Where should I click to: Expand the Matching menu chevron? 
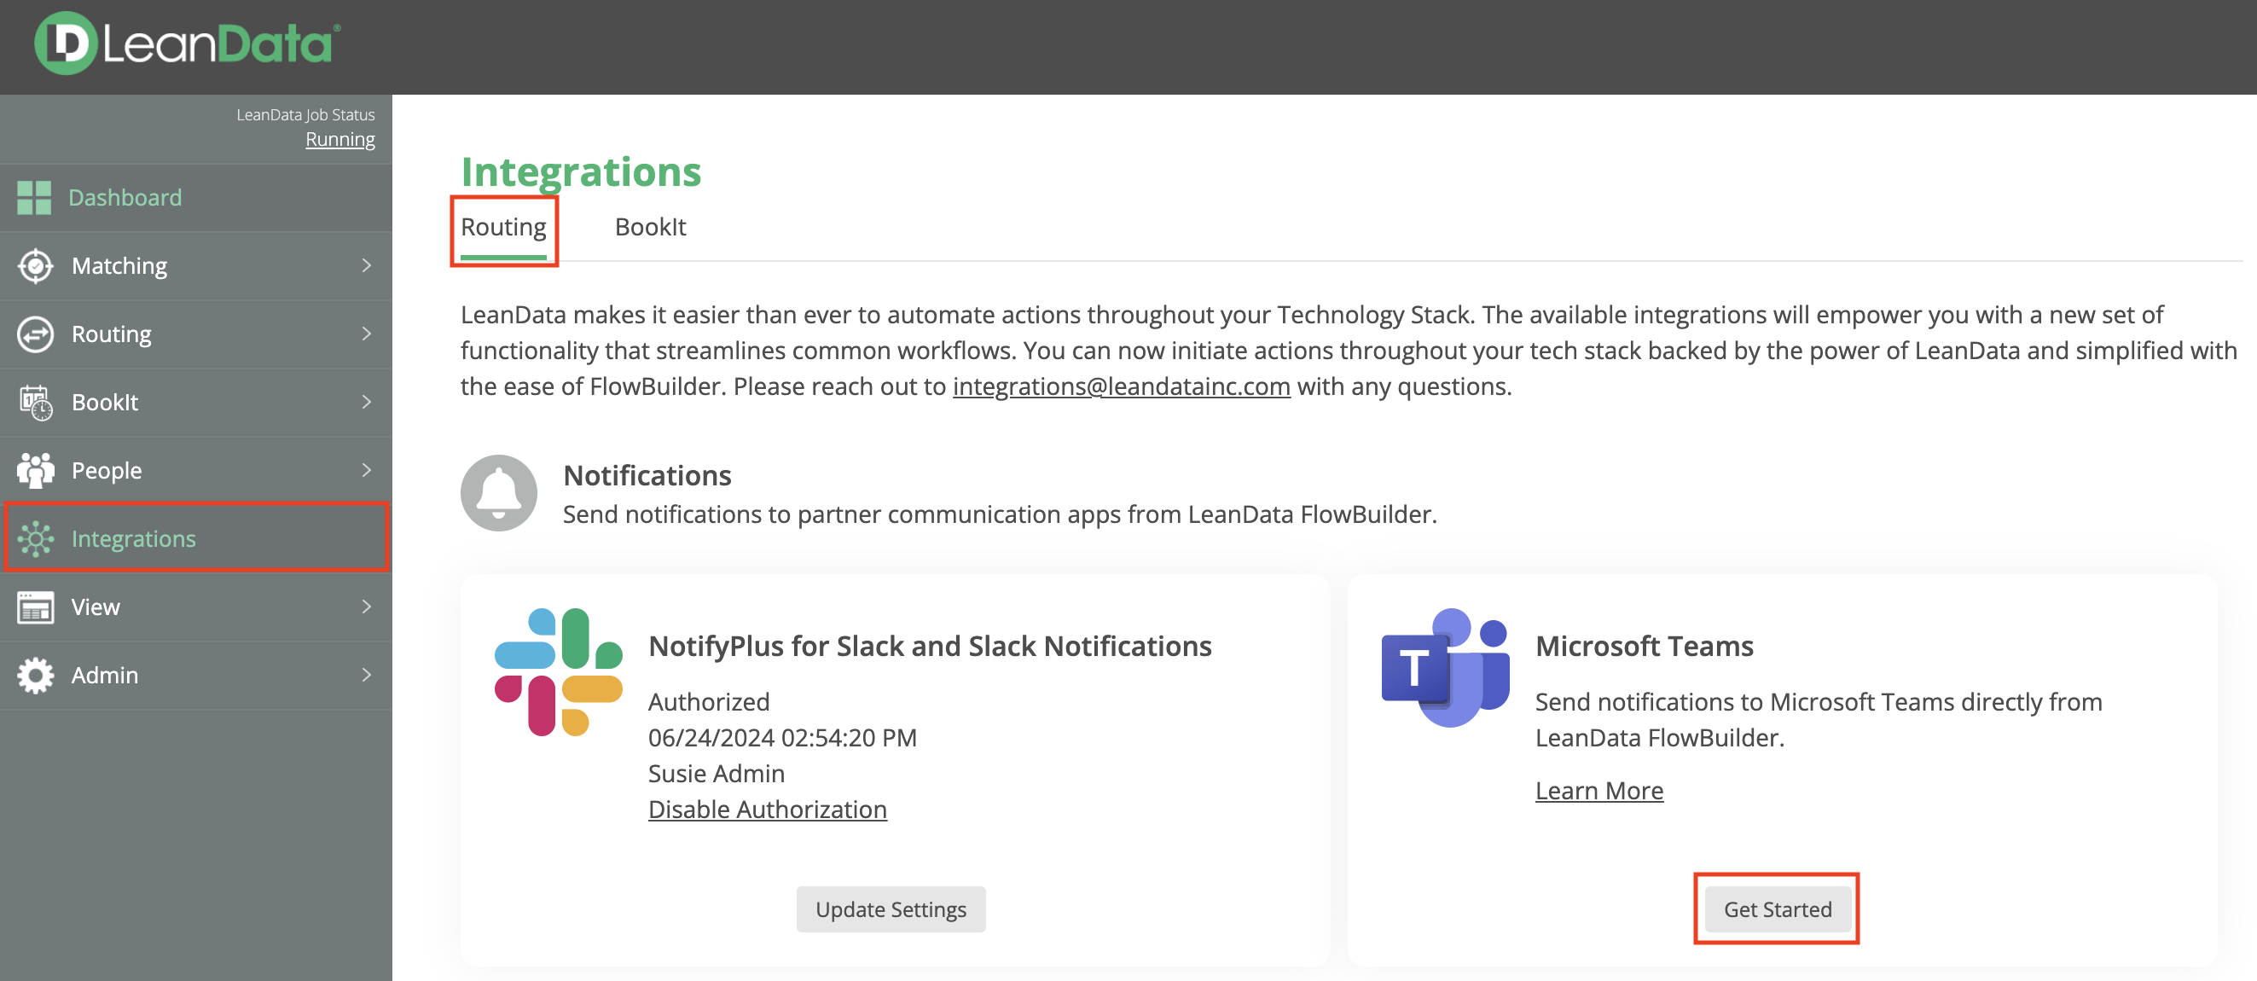(x=366, y=265)
